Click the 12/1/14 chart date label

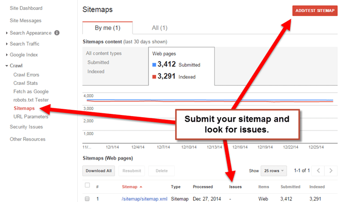click(112, 147)
